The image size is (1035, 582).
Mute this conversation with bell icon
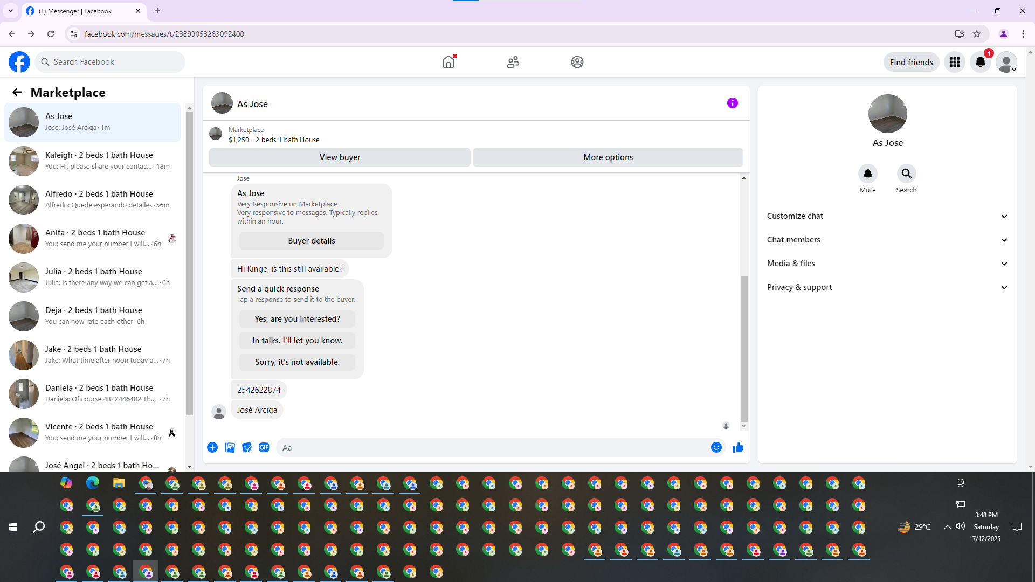pyautogui.click(x=867, y=174)
